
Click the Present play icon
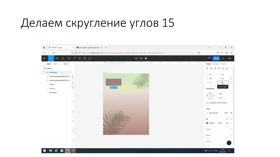click(223, 59)
